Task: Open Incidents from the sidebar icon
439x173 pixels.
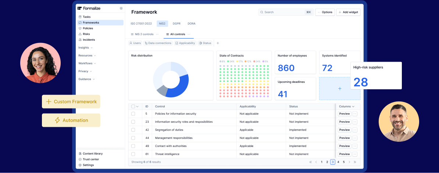Action: 80,40
